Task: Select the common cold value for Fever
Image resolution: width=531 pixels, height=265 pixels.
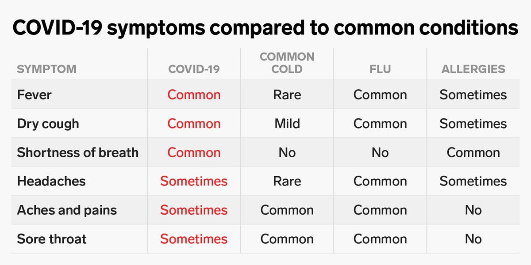Action: coord(287,95)
